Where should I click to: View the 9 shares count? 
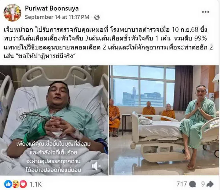[203, 184]
